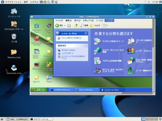Collapse the 関連項目 side pane section
Image resolution: width=162 pixels, height=121 pixels.
pyautogui.click(x=86, y=45)
